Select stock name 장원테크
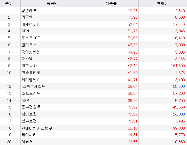Viewport: 187px width, 145px height. click(29, 11)
